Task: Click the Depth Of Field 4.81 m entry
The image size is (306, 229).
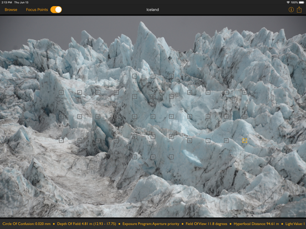Action: [86, 224]
